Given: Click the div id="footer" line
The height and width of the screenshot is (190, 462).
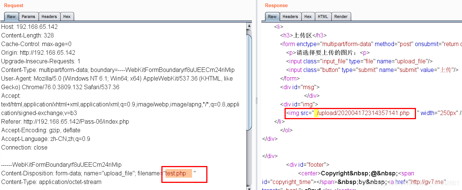Looking at the screenshot, I should [x=308, y=165].
